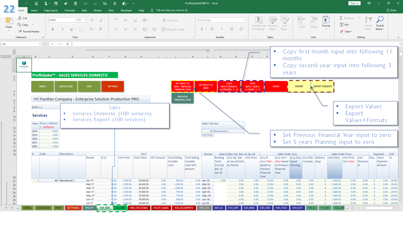Click the Find & Select magnifier
Image resolution: width=403 pixels, height=226 pixels.
[x=380, y=20]
